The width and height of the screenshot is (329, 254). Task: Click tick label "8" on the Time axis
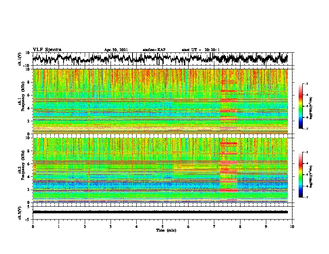tap(240, 227)
